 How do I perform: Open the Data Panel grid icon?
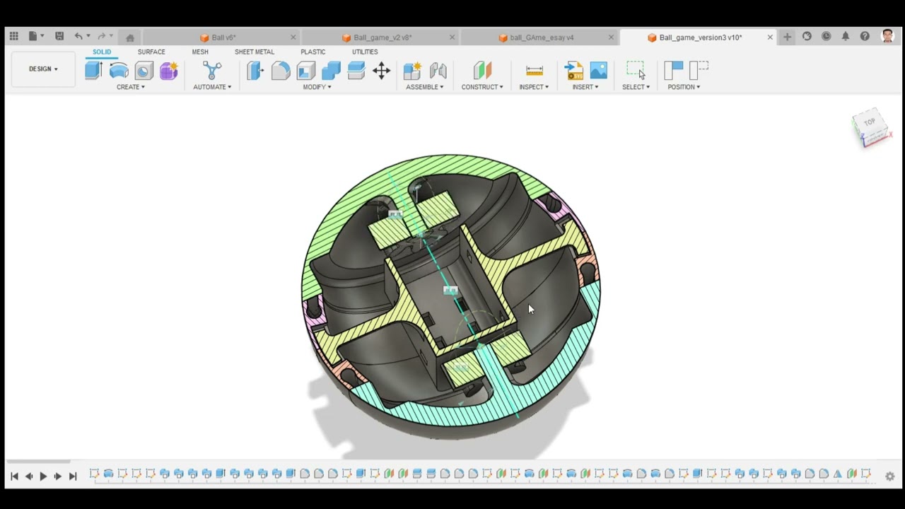click(x=13, y=36)
